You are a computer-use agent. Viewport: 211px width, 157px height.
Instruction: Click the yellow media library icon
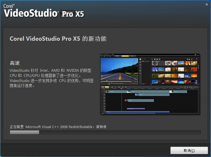point(141,59)
